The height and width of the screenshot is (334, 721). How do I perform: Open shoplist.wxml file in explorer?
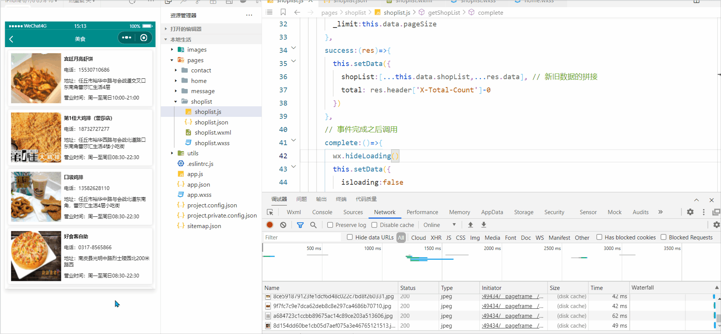click(213, 132)
